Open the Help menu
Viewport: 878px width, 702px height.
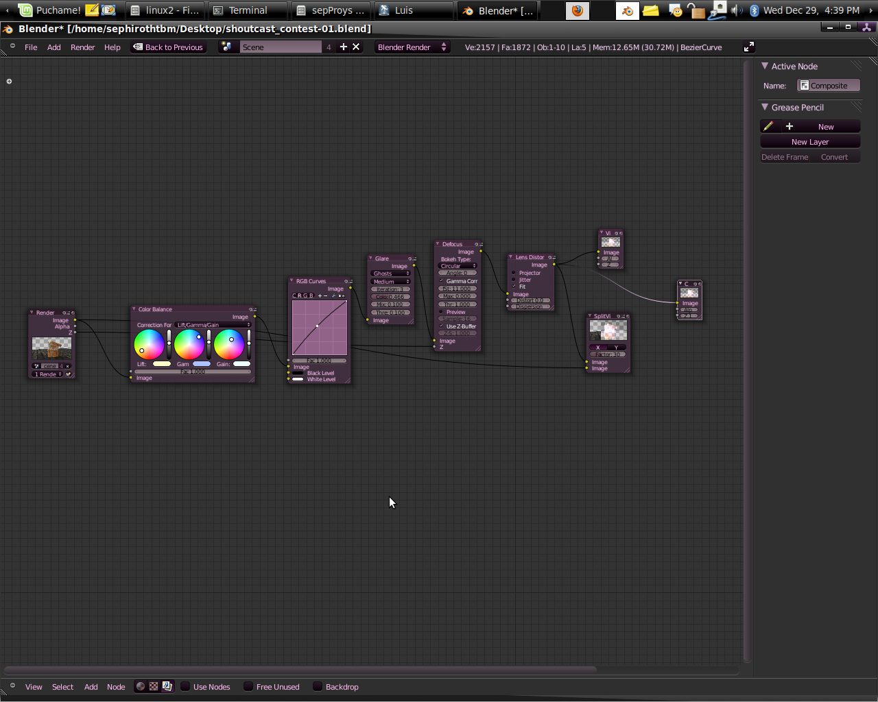coord(112,47)
